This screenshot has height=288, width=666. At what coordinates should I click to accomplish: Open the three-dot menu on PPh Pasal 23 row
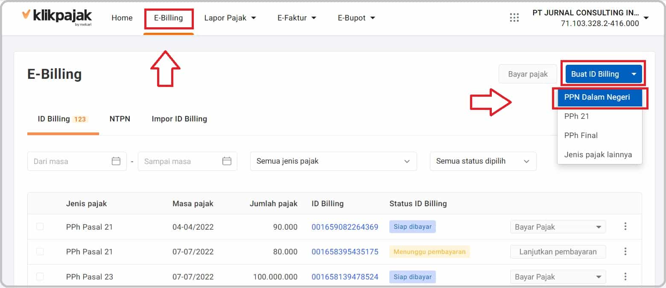(625, 276)
